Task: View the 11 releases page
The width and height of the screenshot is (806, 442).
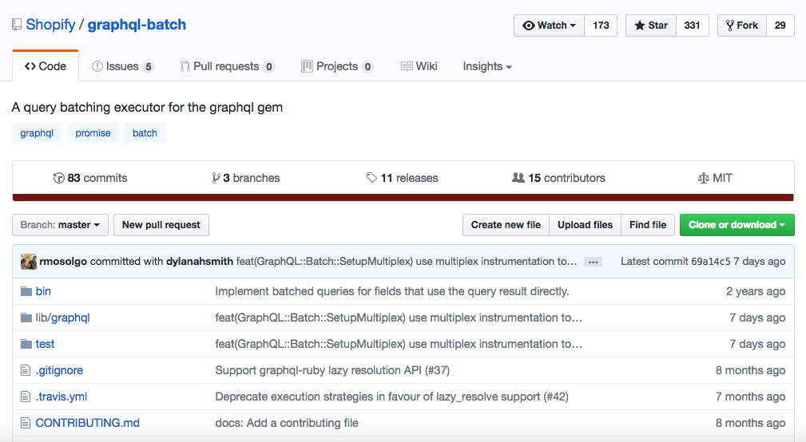Action: (x=402, y=178)
